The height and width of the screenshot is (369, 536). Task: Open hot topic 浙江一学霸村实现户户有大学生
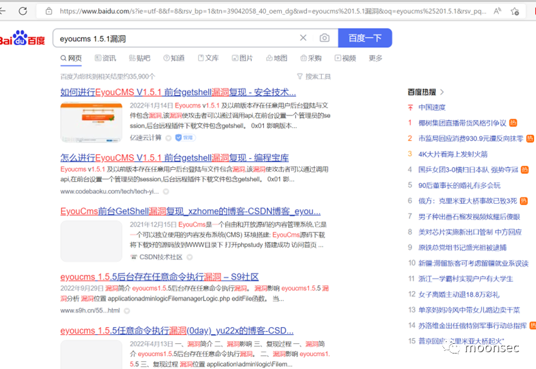(466, 279)
